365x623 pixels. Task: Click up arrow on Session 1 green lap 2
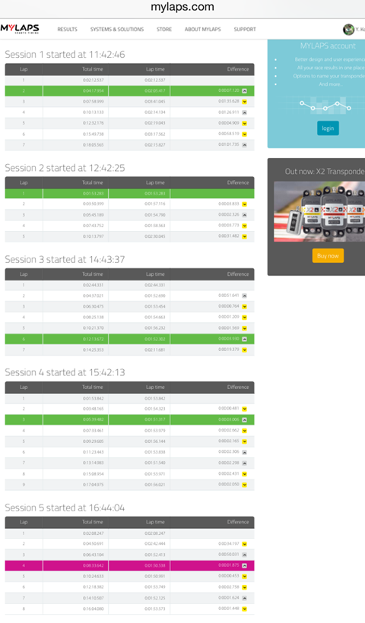245,91
